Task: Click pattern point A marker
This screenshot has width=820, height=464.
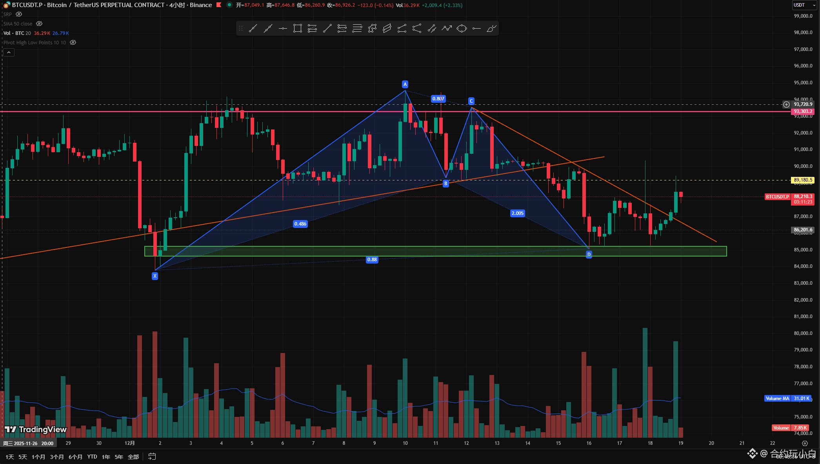Action: (405, 84)
